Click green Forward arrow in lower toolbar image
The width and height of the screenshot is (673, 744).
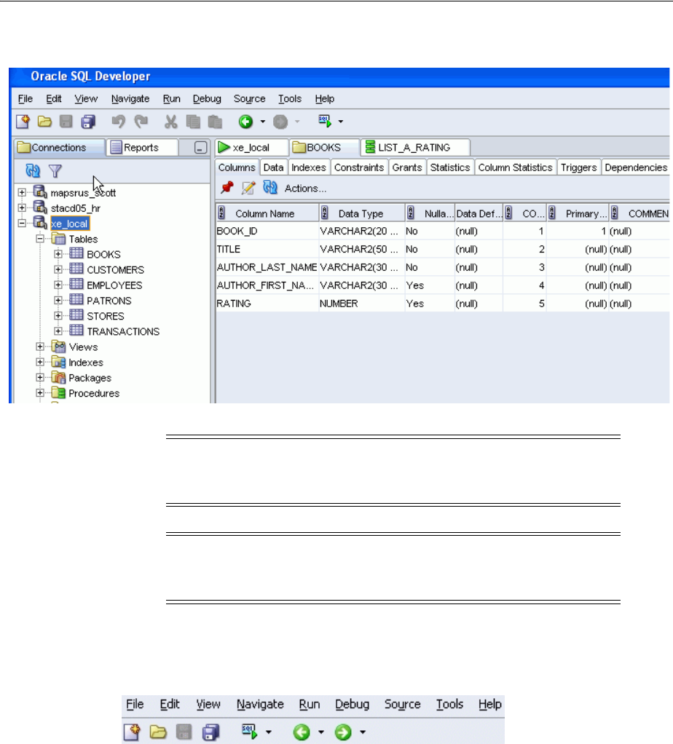pos(342,732)
